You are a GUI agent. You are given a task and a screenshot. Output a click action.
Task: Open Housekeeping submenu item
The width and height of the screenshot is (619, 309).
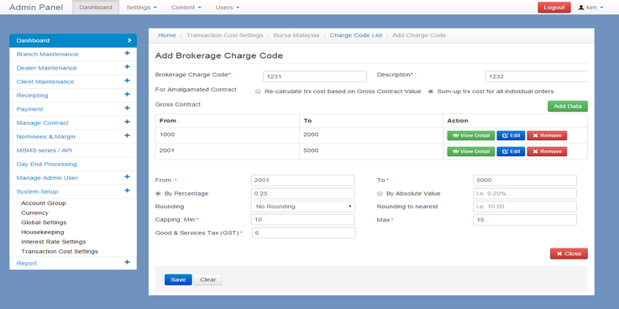point(43,232)
